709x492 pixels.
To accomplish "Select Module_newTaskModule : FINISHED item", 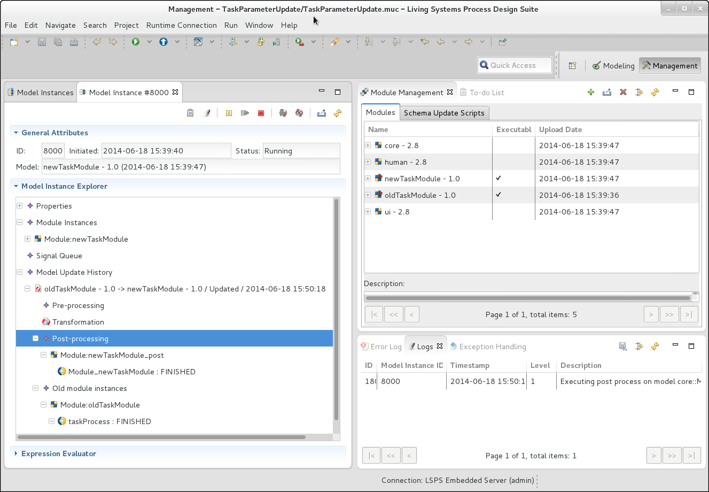I will [131, 372].
